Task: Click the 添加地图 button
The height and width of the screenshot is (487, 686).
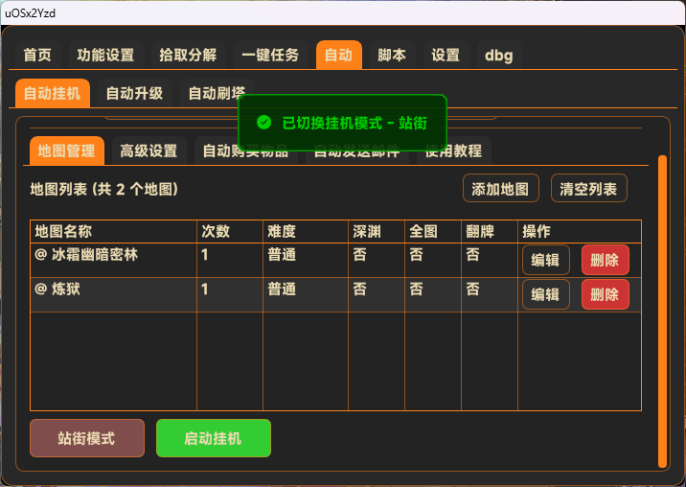Action: [x=500, y=188]
